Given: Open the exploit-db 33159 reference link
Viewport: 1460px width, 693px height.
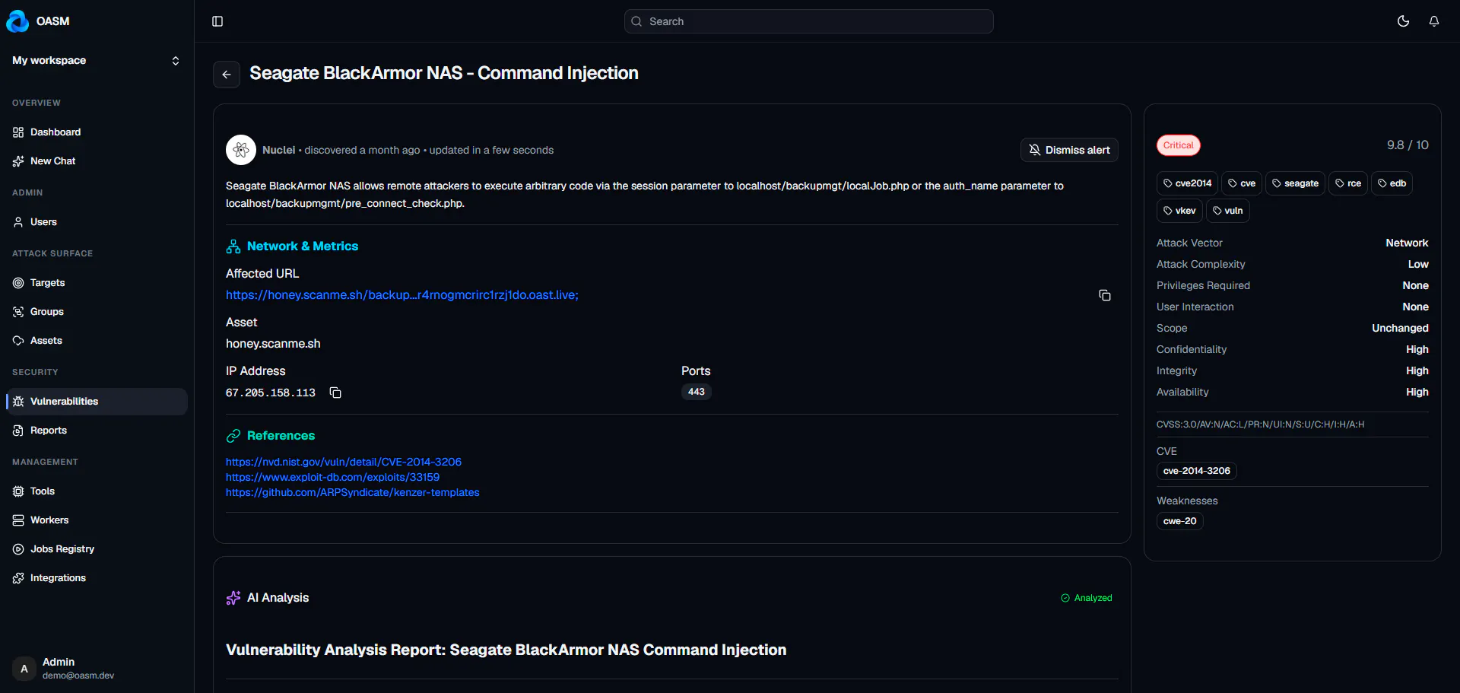Looking at the screenshot, I should click(x=332, y=477).
